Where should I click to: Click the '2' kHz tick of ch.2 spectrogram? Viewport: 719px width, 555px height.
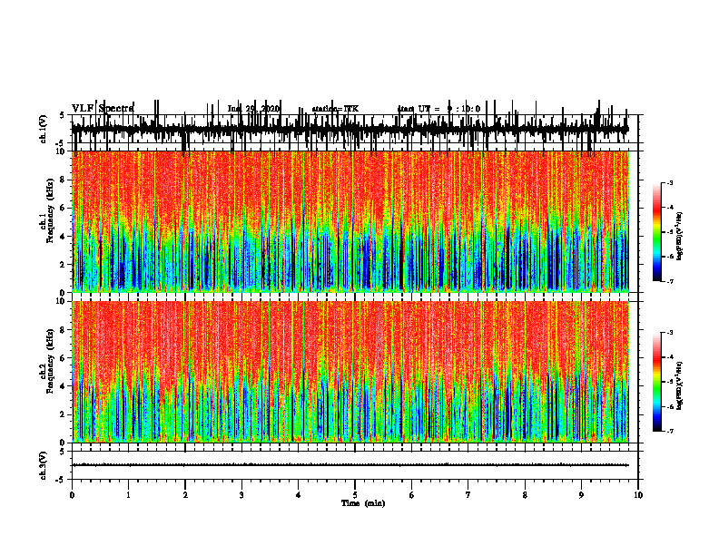click(x=63, y=414)
